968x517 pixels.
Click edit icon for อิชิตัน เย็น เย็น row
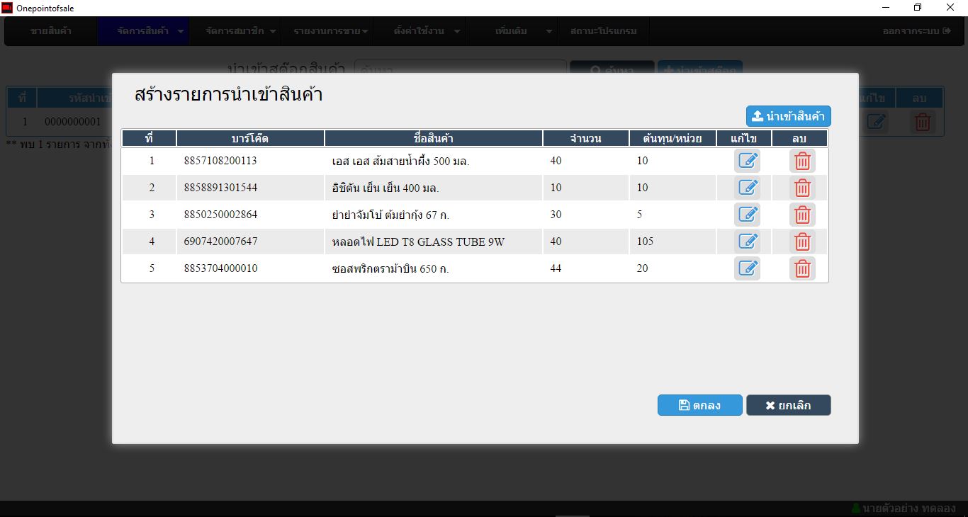[747, 188]
